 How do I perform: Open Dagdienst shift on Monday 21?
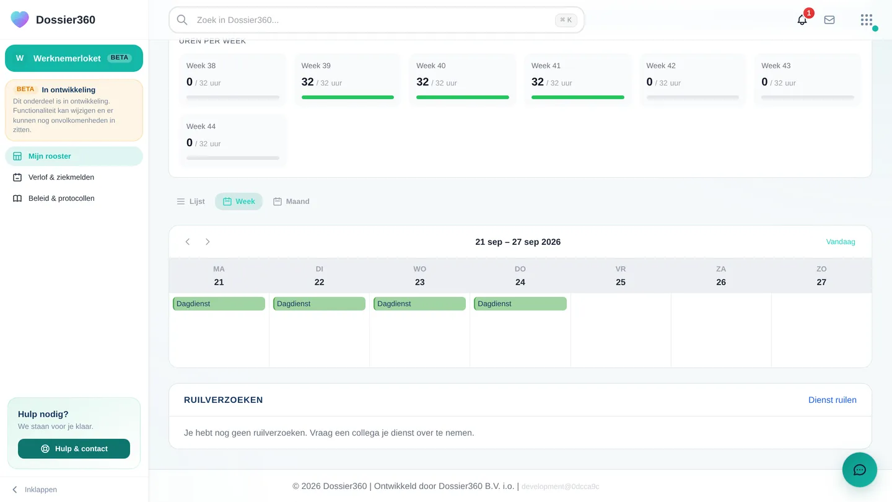[x=219, y=304]
